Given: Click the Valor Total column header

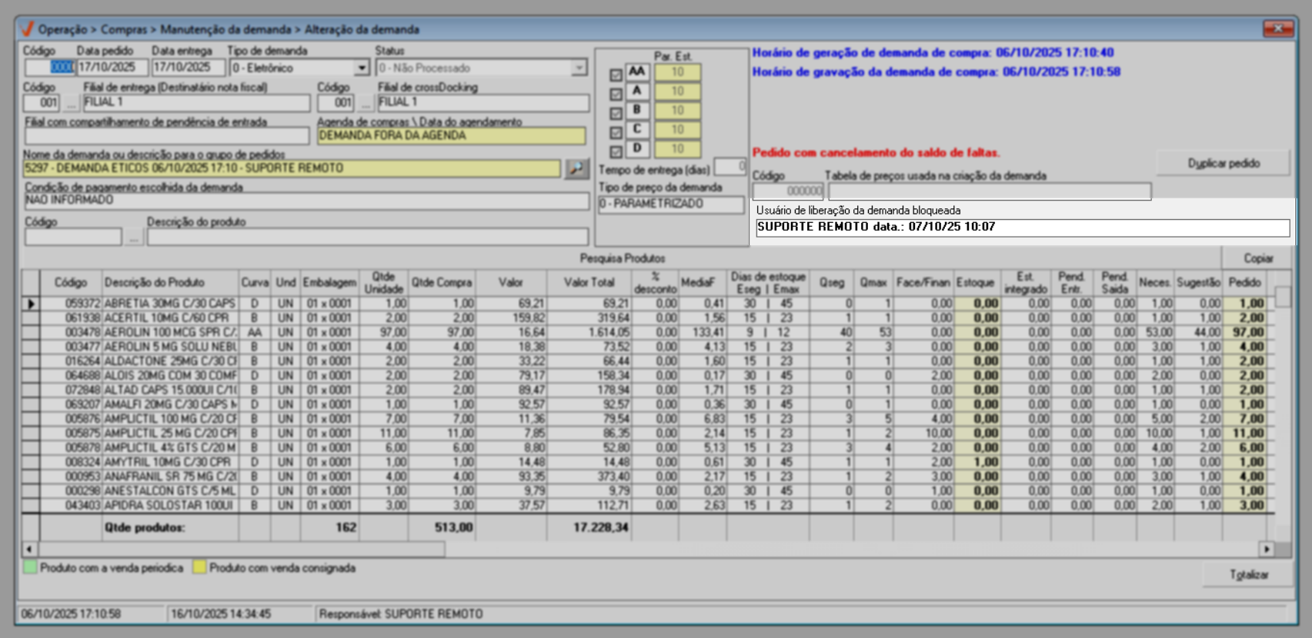Looking at the screenshot, I should pyautogui.click(x=589, y=283).
